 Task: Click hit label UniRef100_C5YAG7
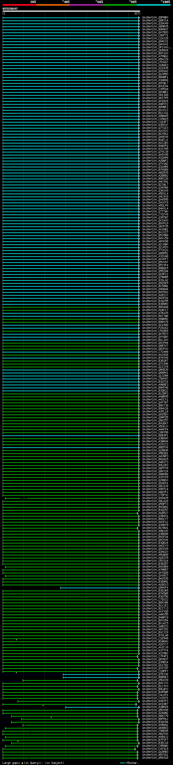coord(155,62)
